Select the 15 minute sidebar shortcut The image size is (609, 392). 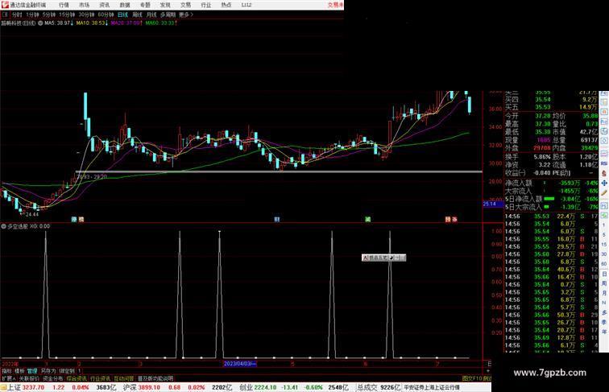[604, 245]
